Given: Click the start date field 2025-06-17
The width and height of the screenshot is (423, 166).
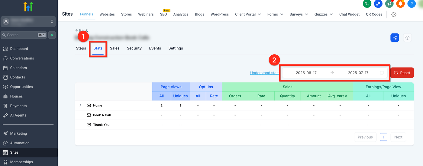Looking at the screenshot, I should (x=306, y=73).
